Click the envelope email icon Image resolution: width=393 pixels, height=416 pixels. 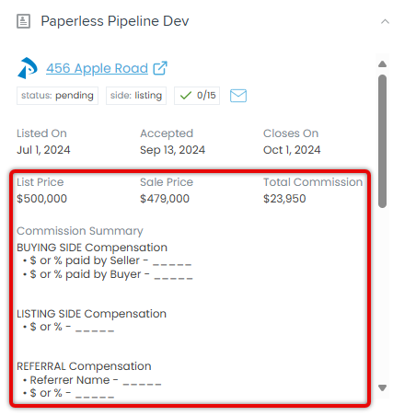238,96
